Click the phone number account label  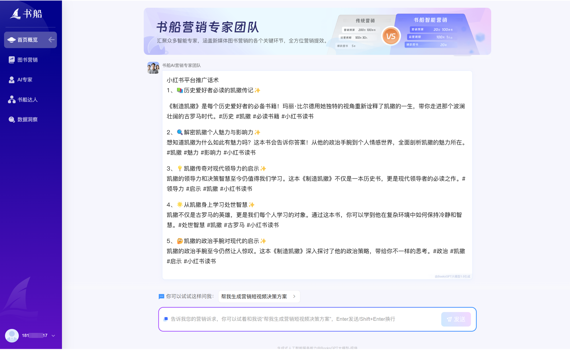[34, 336]
